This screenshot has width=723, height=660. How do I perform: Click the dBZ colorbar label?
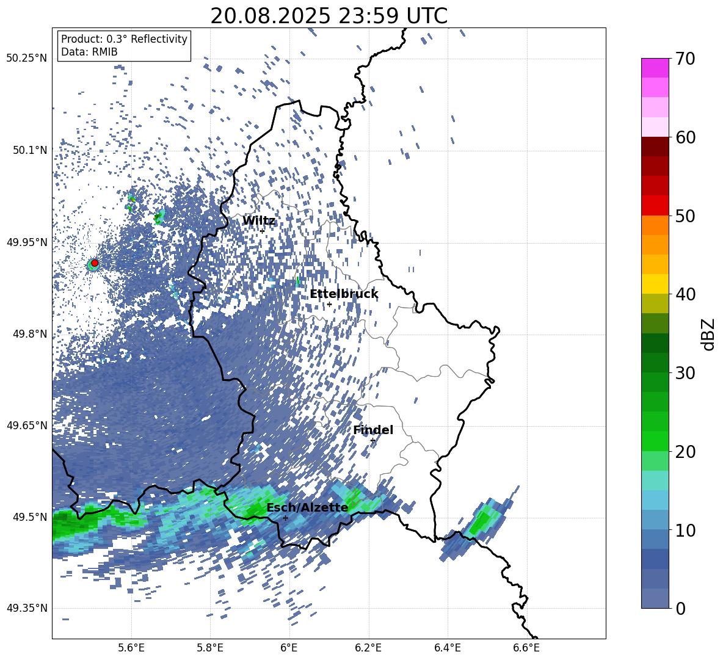coord(709,334)
